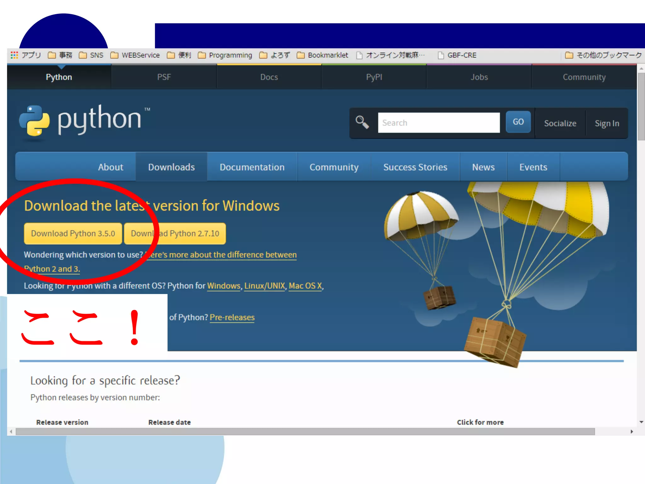Select the Jobs top tab
This screenshot has width=645, height=484.
(479, 77)
